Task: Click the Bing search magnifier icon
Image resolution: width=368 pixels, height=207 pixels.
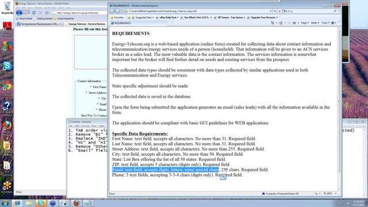Action: [x=335, y=11]
